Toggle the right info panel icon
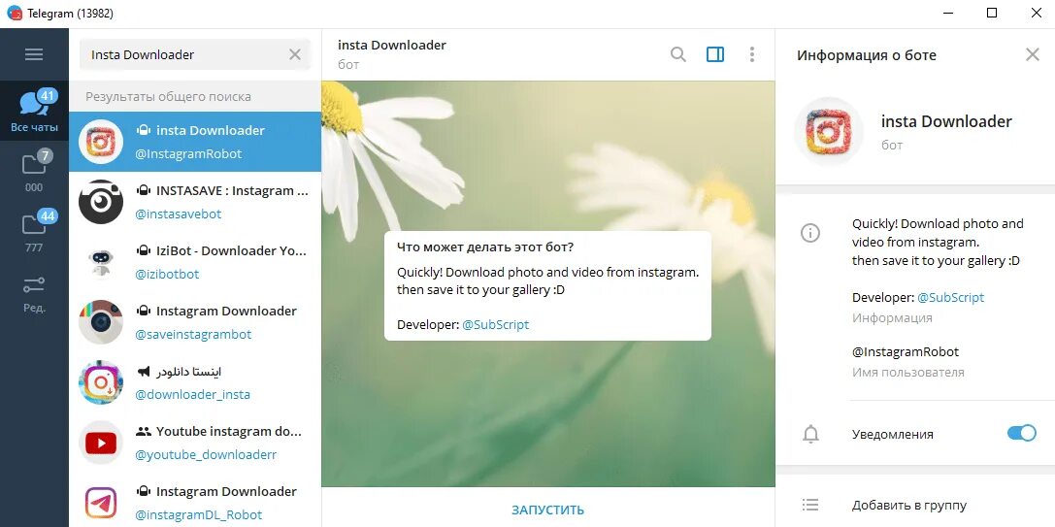Viewport: 1055px width, 527px height. (715, 54)
